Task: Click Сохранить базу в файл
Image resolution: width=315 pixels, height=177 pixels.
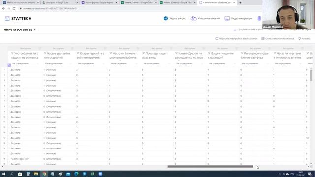Action: click(x=248, y=29)
